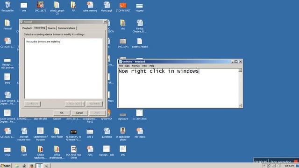Viewport: 299px width, 168px height.
Task: Click the Apply button in Sound
Action: pyautogui.click(x=98, y=113)
